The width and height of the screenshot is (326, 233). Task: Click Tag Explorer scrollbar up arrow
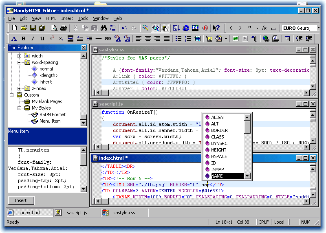84,56
